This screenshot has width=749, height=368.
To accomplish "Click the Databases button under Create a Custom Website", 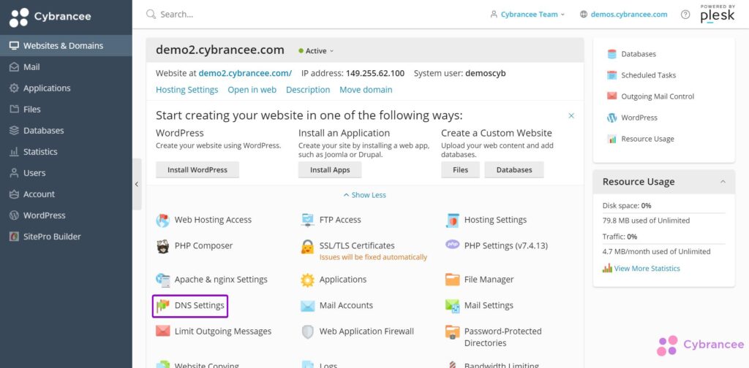I will (514, 169).
